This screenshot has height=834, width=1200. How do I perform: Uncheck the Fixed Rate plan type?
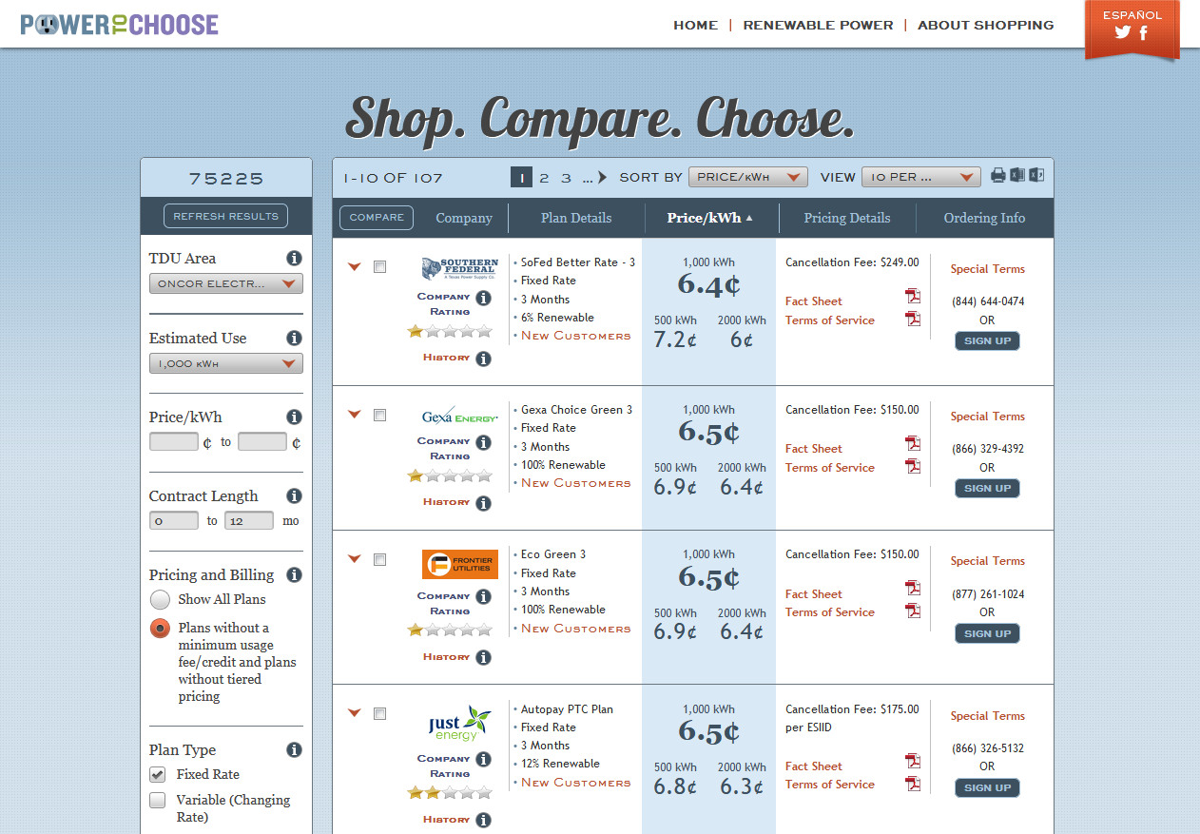coord(158,774)
